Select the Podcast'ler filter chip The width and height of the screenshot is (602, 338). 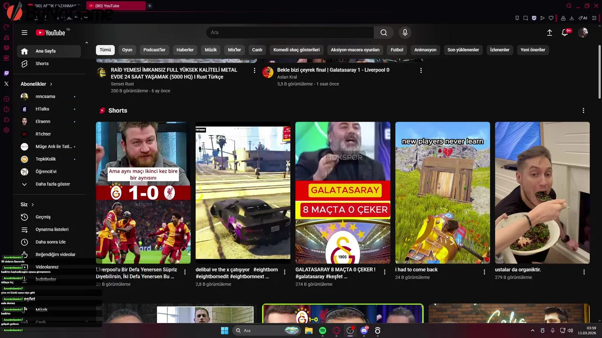[x=154, y=50]
